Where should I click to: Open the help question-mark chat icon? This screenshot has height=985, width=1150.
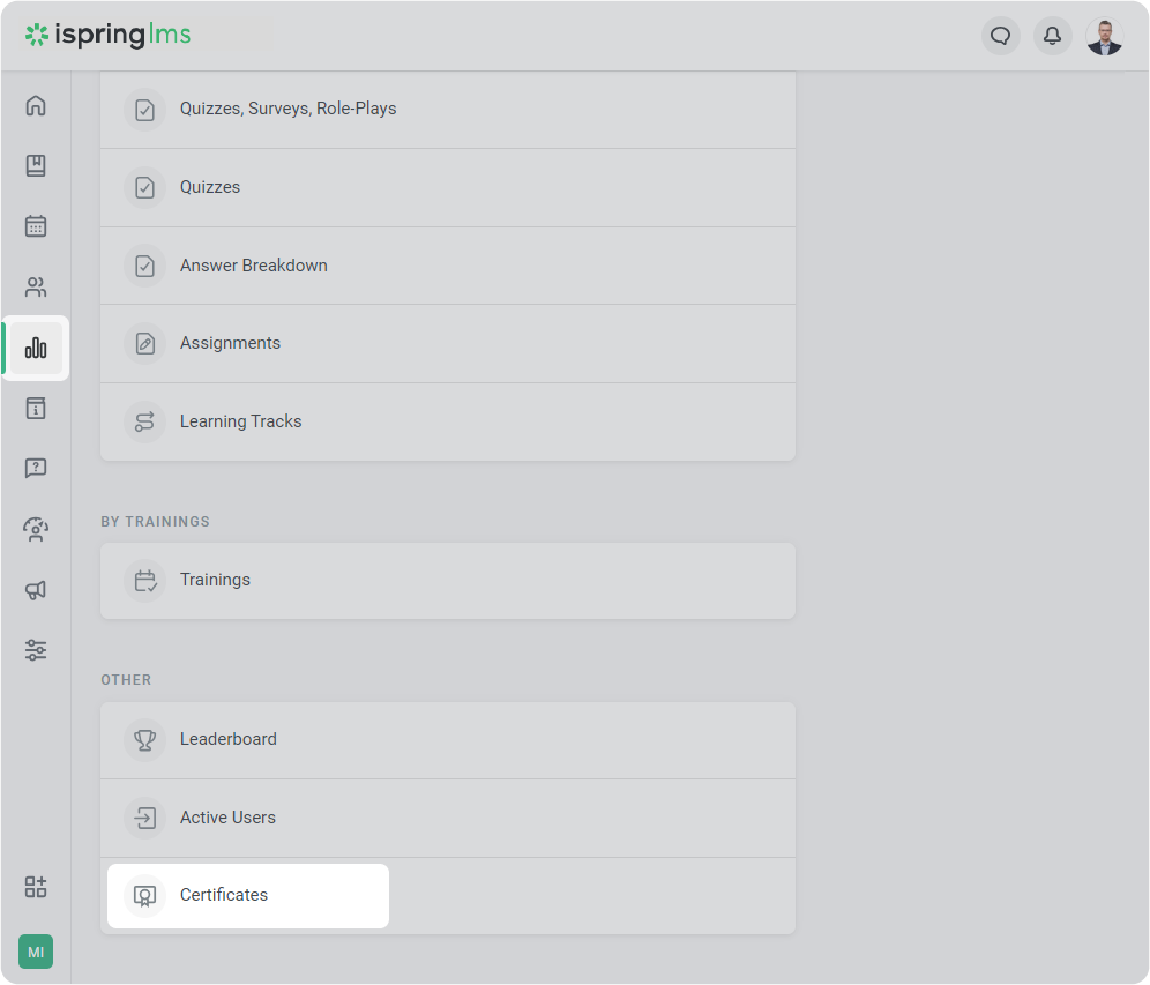[x=36, y=468]
